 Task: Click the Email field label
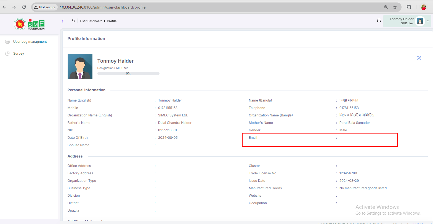[x=253, y=138]
